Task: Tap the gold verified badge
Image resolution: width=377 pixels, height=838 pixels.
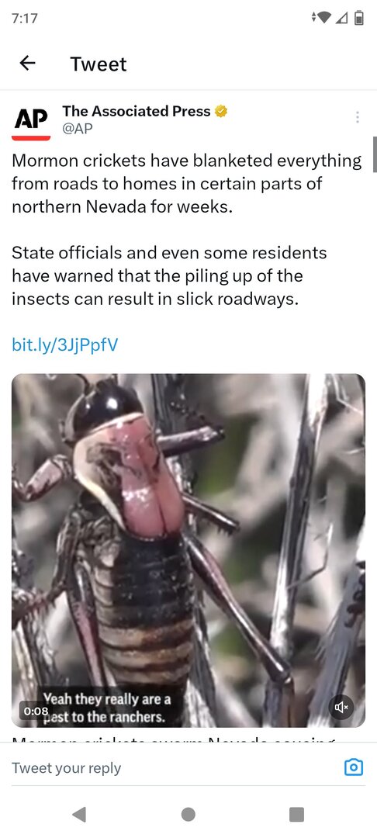Action: click(221, 111)
